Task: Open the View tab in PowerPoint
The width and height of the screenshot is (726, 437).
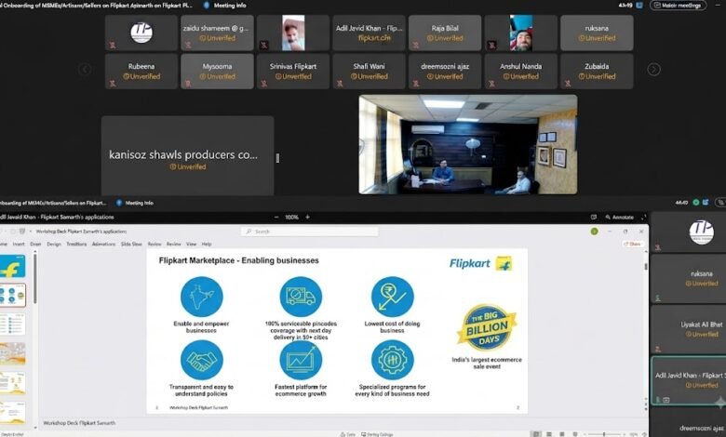Action: (x=191, y=244)
